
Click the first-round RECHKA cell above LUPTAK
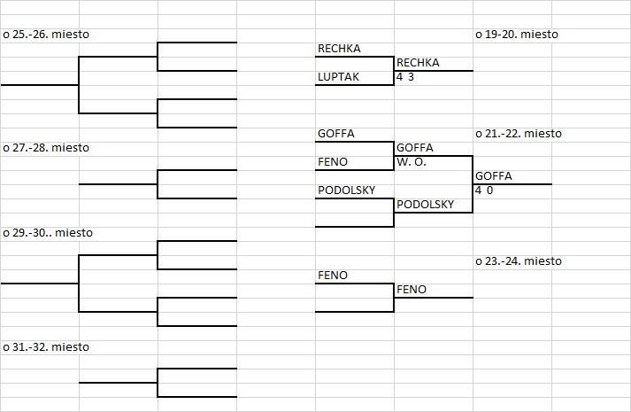pos(355,49)
